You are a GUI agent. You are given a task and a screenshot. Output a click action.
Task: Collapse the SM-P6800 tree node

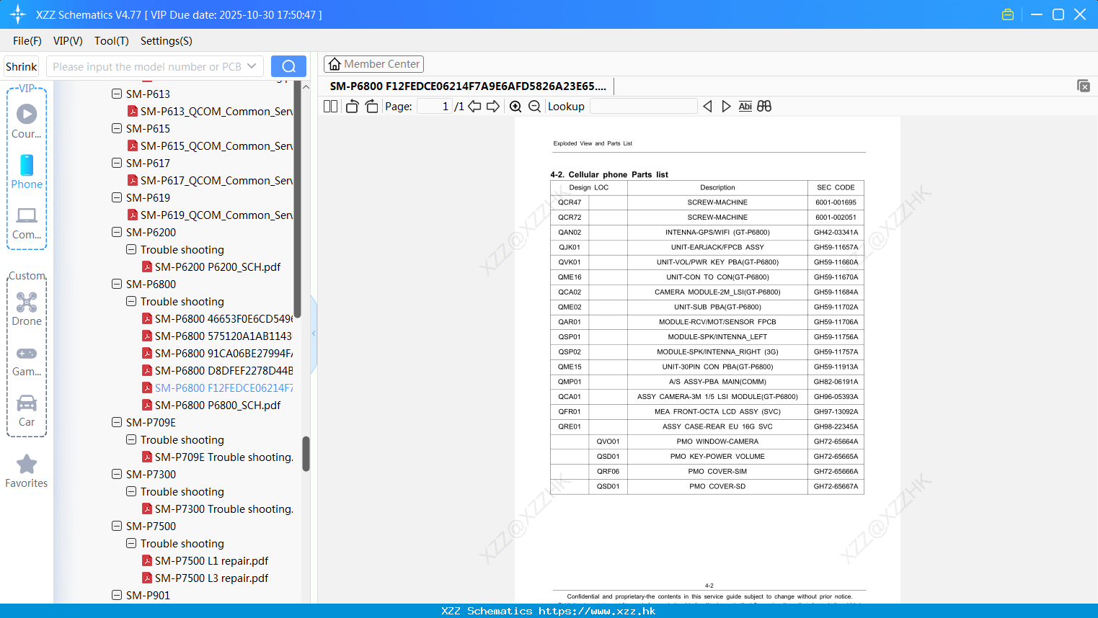pyautogui.click(x=117, y=284)
